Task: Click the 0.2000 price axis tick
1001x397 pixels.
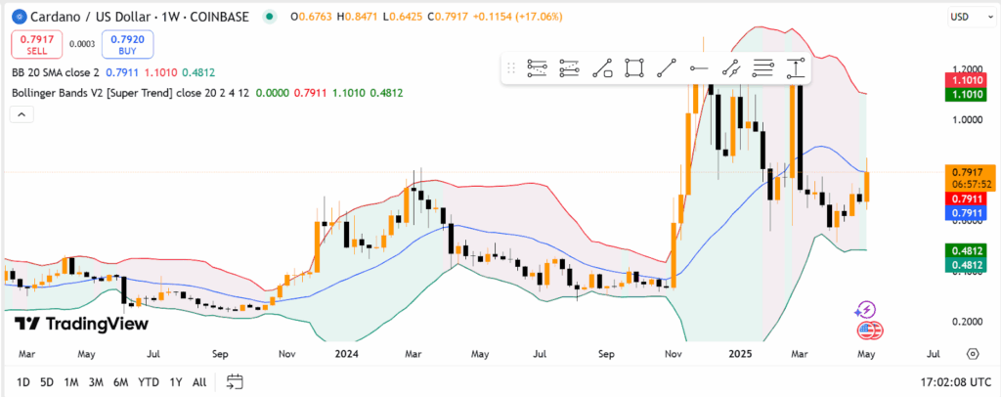Action: tap(965, 322)
